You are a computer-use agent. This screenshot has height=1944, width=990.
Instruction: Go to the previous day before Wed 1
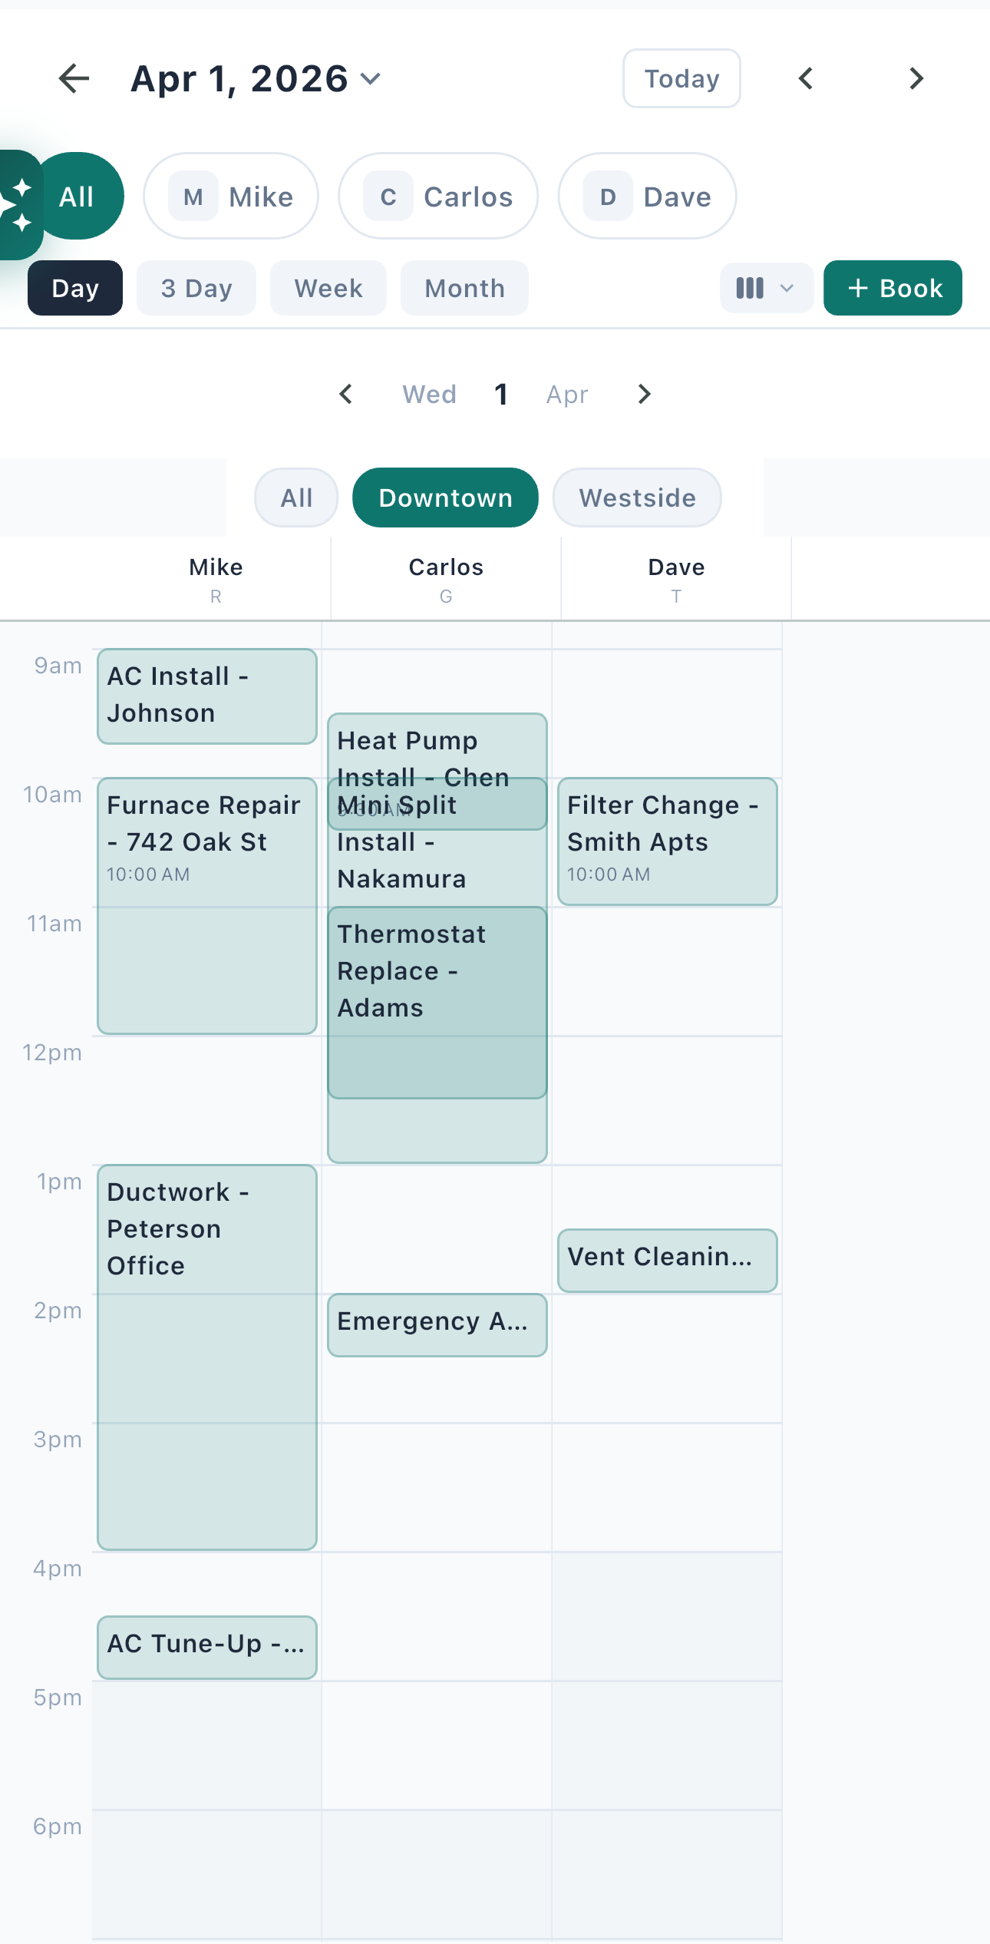coord(346,395)
